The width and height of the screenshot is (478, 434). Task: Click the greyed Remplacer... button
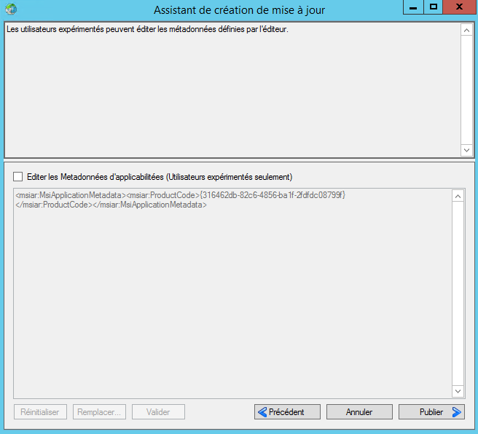click(x=99, y=411)
